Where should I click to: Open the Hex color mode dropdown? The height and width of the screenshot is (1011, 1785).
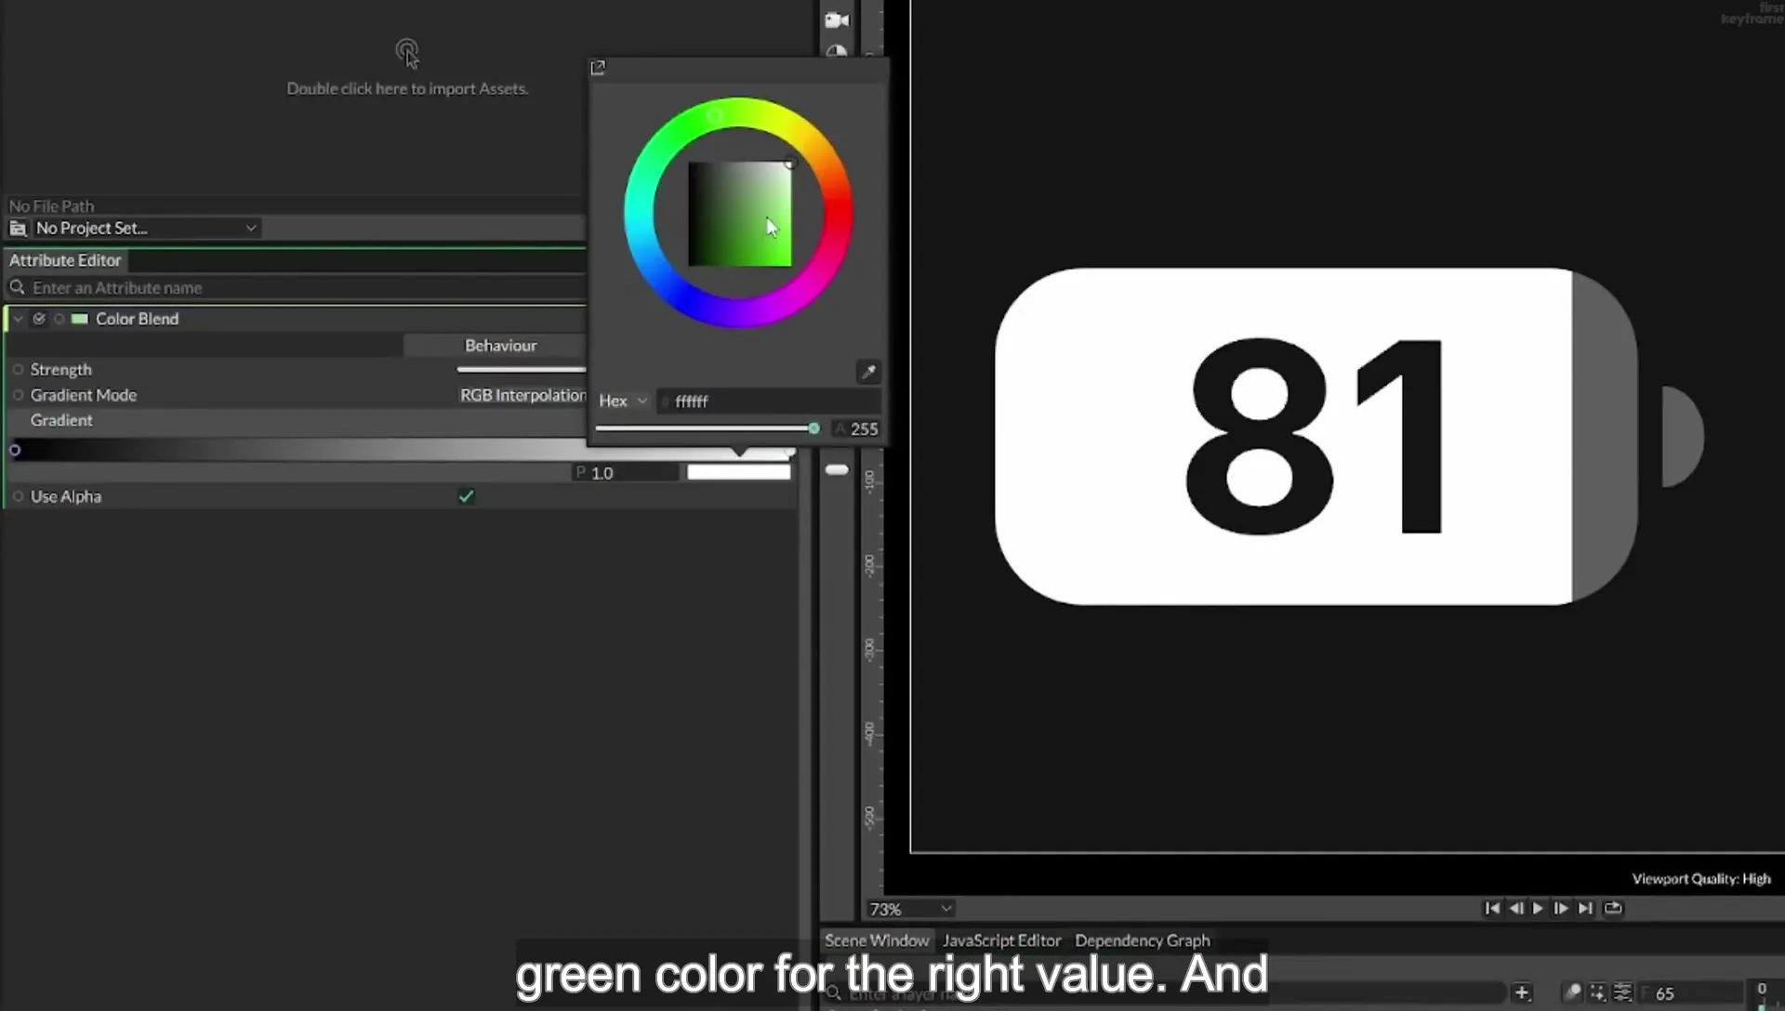coord(623,400)
